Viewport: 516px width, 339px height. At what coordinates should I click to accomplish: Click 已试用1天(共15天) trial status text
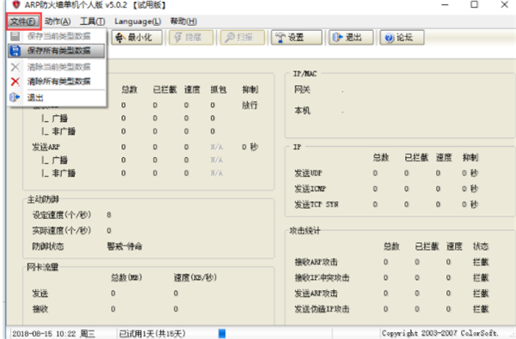click(x=152, y=334)
